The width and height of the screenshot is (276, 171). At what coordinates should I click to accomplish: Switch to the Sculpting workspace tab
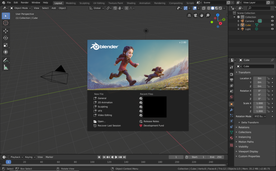84,3
